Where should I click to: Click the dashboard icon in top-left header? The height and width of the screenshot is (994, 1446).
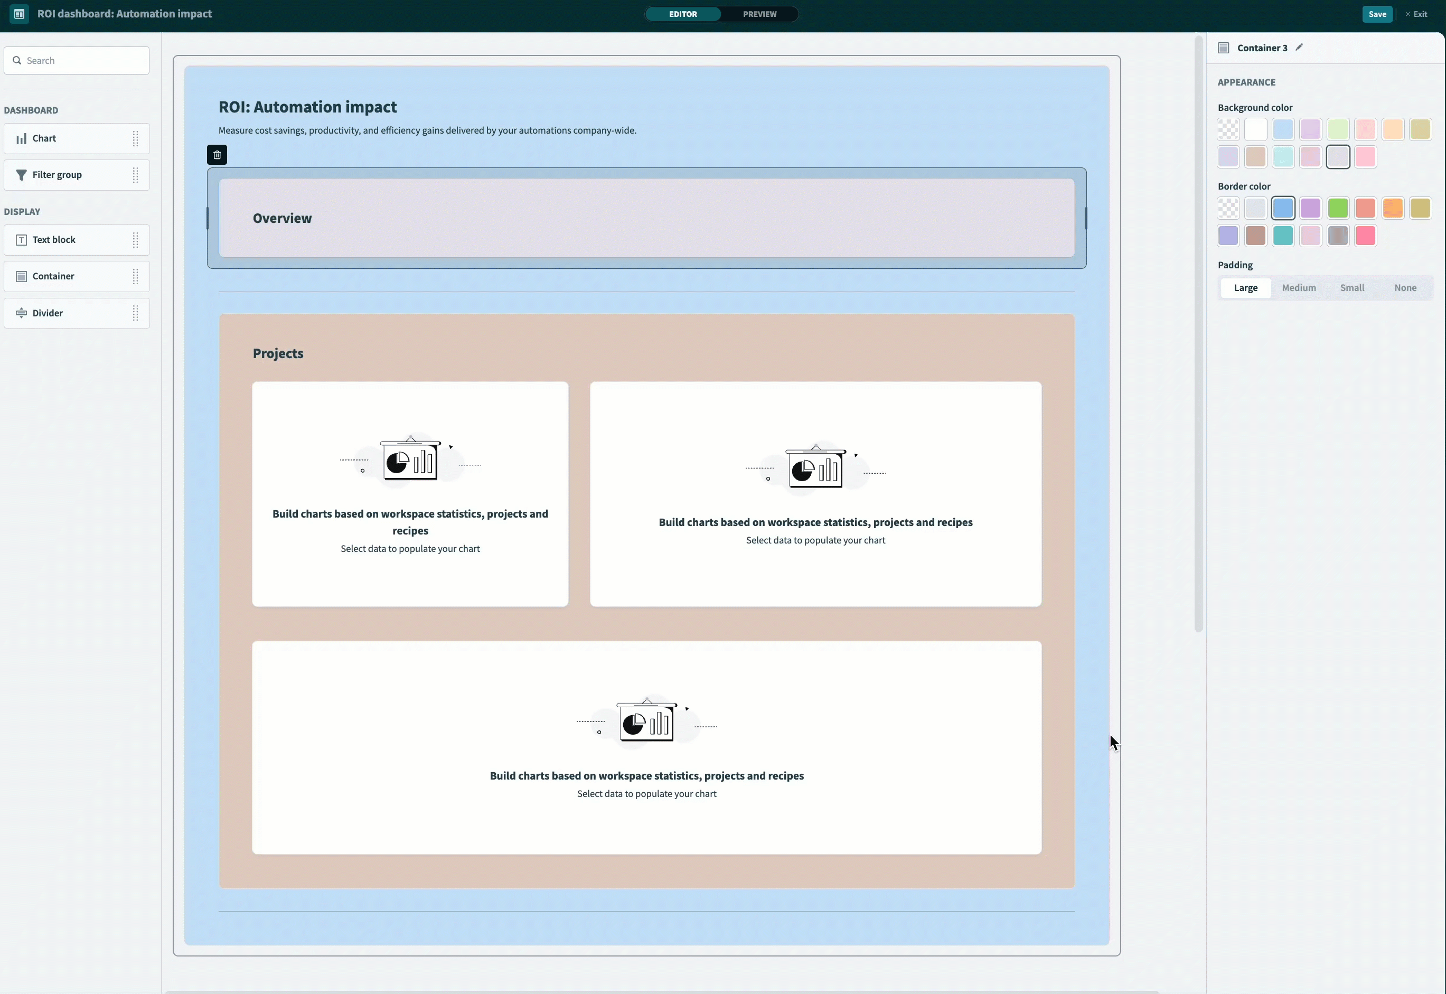tap(18, 14)
